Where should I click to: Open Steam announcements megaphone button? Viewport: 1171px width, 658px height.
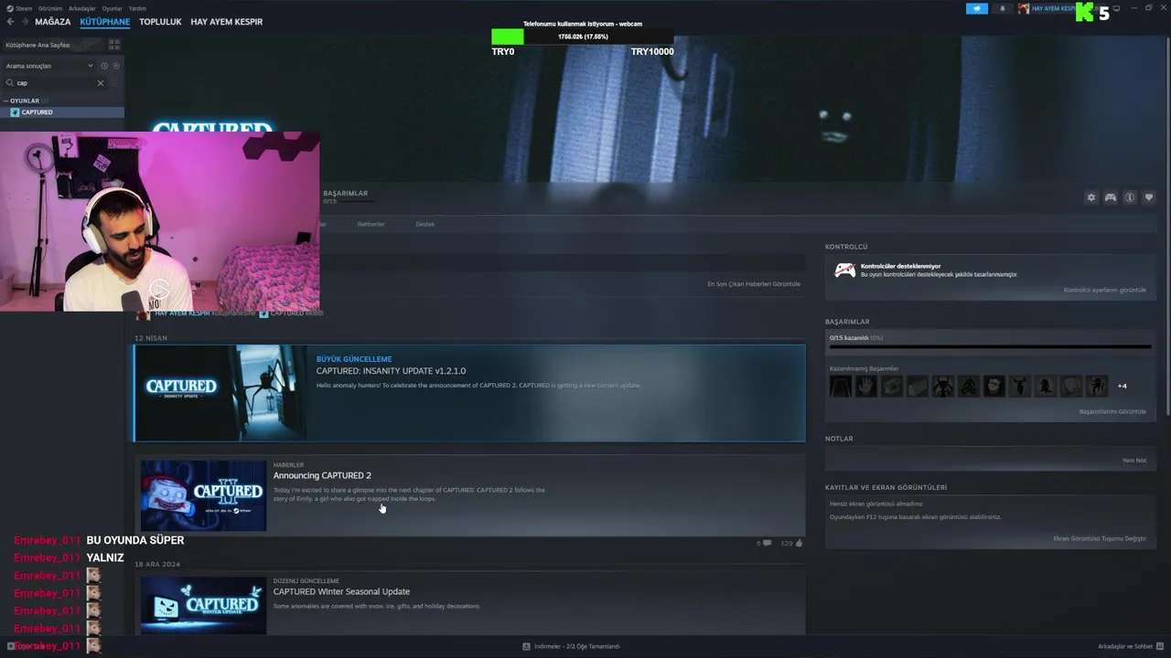977,8
